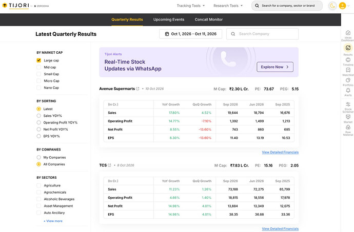Open the Stock Screener sidebar icon
Viewport: 354px width, 232px height.
(x=348, y=104)
